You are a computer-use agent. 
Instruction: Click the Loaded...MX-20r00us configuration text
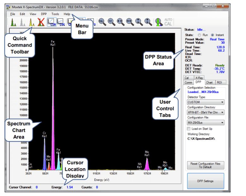coord(203,92)
